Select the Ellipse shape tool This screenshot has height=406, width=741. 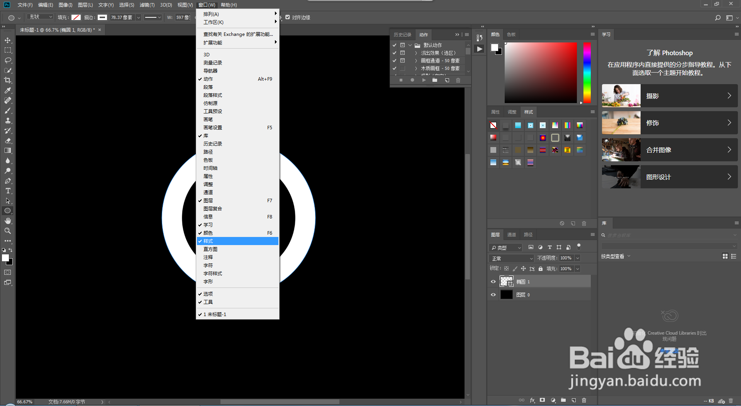[8, 211]
